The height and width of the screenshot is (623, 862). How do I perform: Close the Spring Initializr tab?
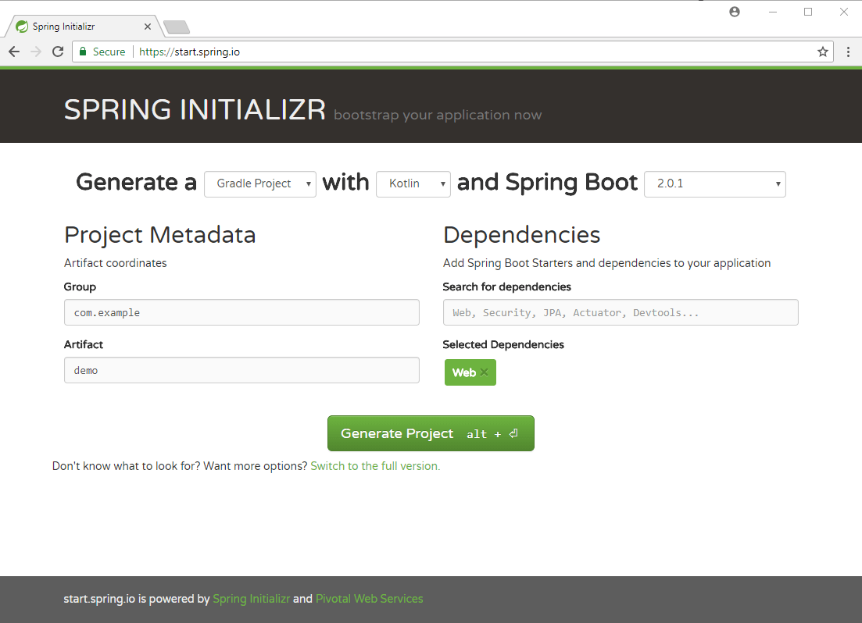click(x=148, y=27)
